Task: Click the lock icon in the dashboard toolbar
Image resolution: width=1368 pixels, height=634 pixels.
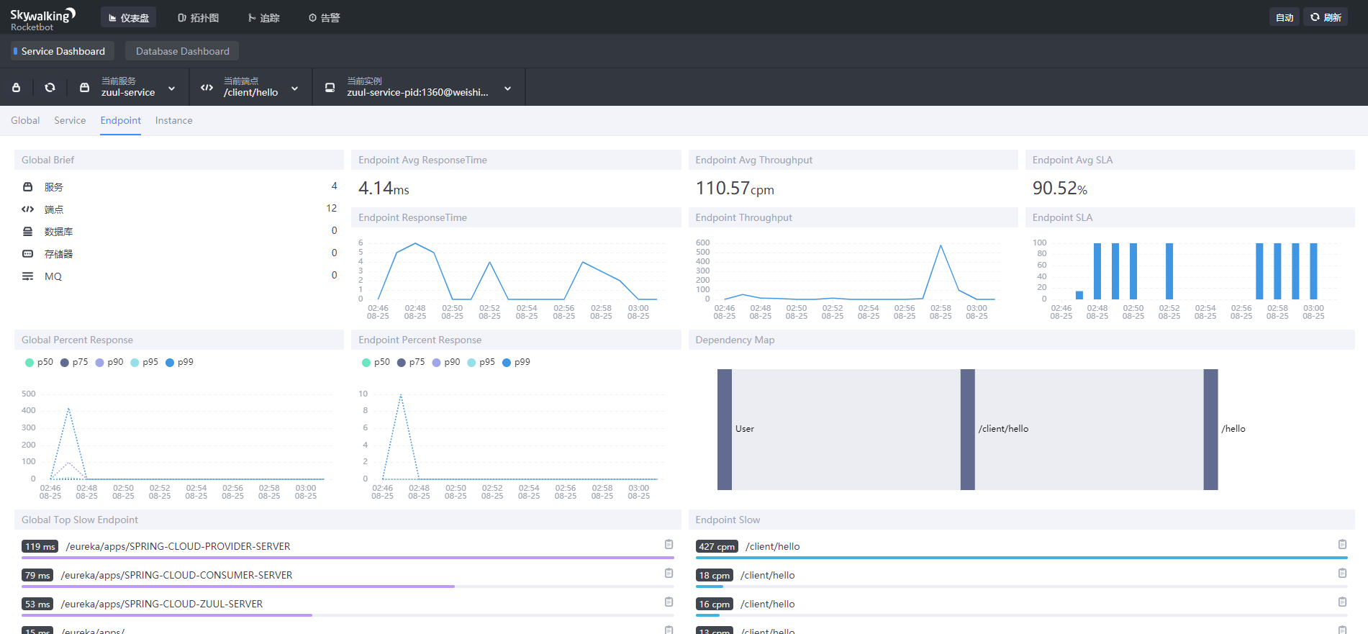Action: click(17, 87)
